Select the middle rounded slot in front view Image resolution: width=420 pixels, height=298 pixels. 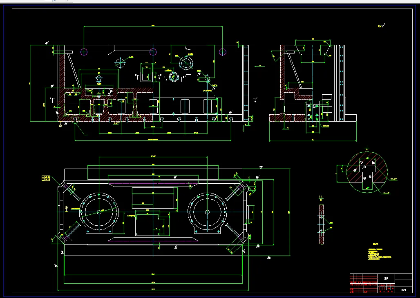pos(153,106)
